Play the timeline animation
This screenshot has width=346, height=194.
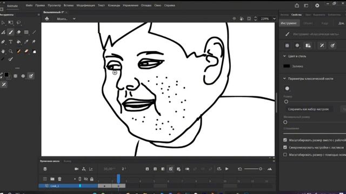227,169
